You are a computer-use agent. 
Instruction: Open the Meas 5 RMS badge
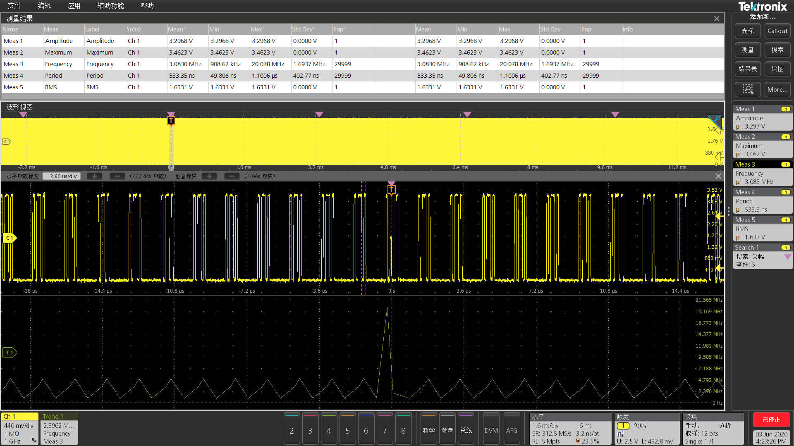763,229
